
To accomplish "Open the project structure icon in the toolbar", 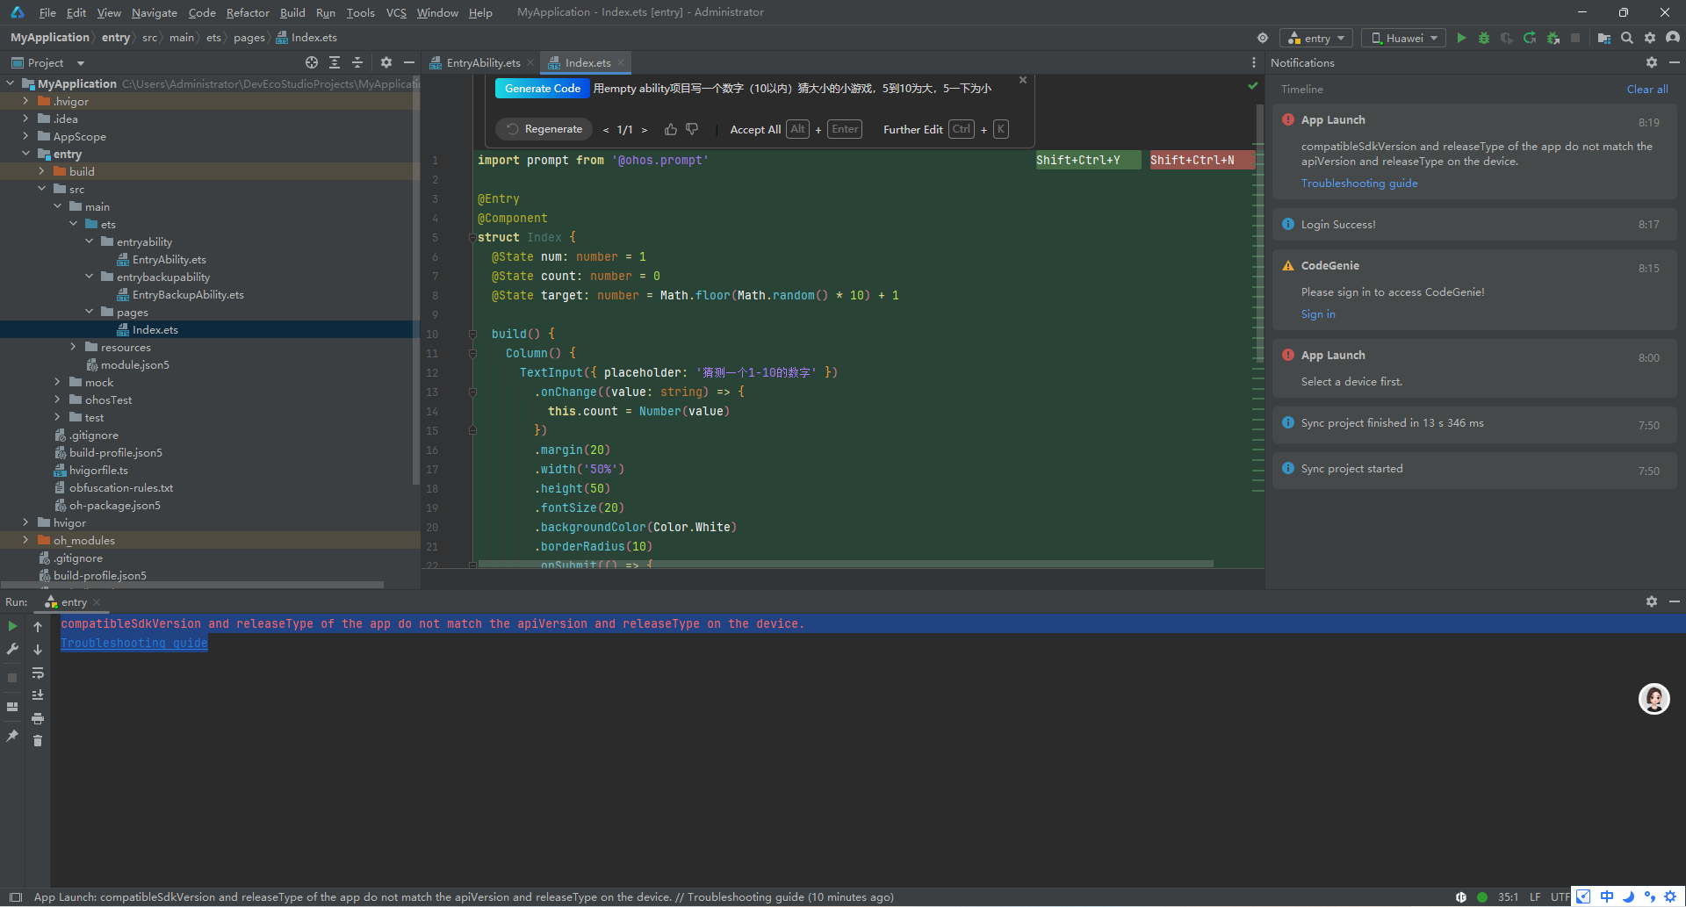I will point(1604,38).
